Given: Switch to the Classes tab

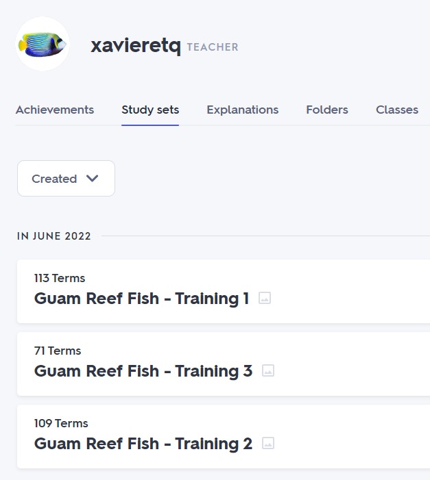Looking at the screenshot, I should pos(397,110).
